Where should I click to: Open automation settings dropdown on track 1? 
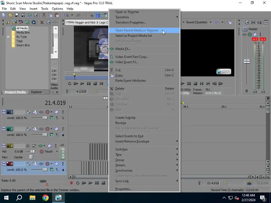tap(51, 112)
